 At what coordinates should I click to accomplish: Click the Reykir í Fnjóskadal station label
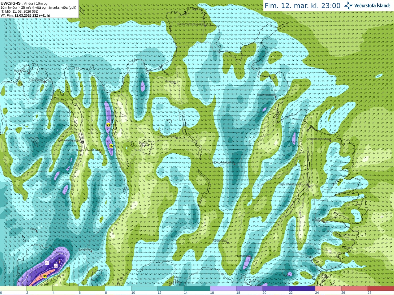88,150
